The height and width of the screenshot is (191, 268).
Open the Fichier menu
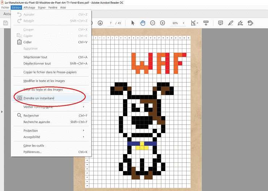5,8
